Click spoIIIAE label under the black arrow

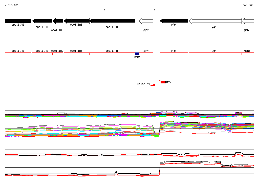[18, 25]
